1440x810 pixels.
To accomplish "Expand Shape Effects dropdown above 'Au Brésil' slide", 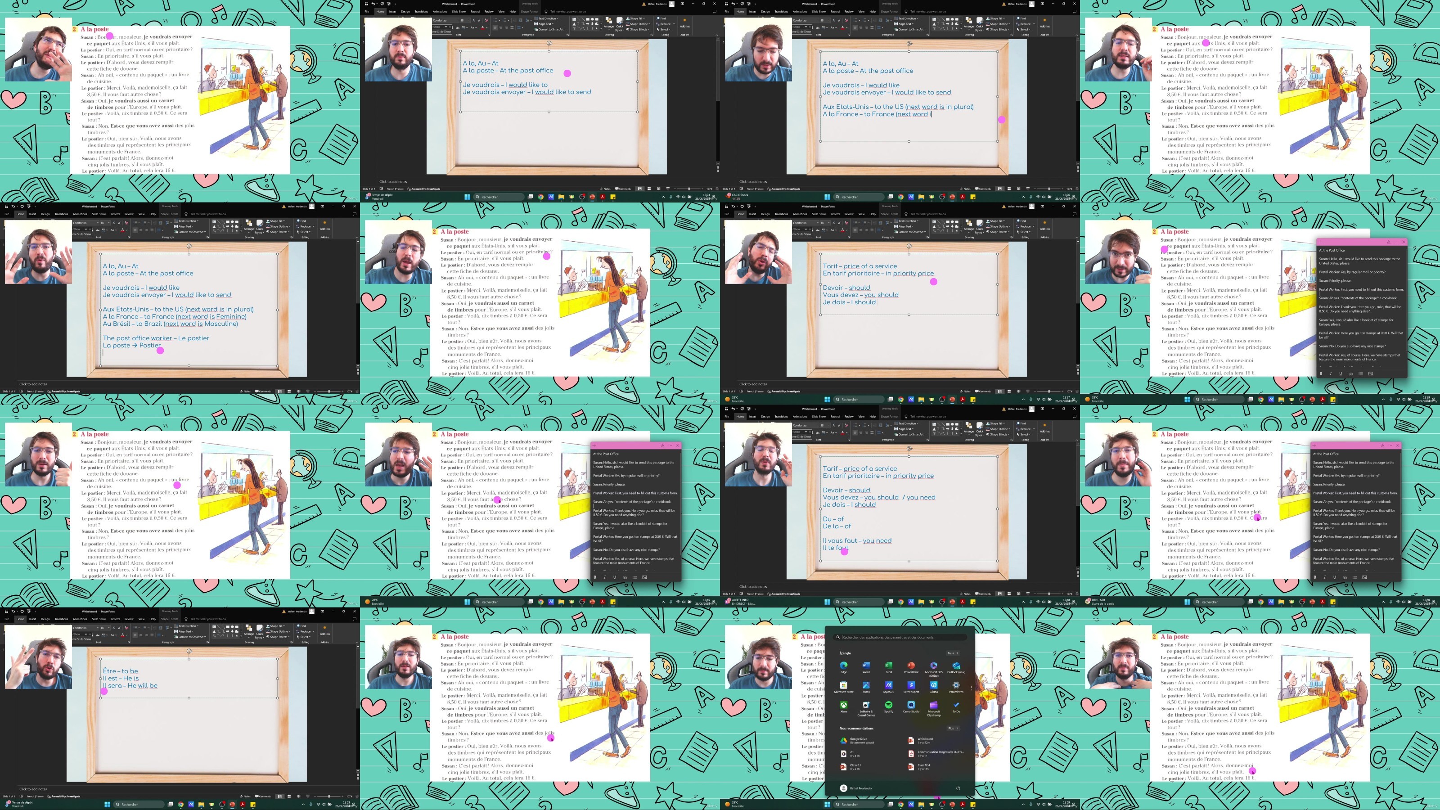I will 278,232.
